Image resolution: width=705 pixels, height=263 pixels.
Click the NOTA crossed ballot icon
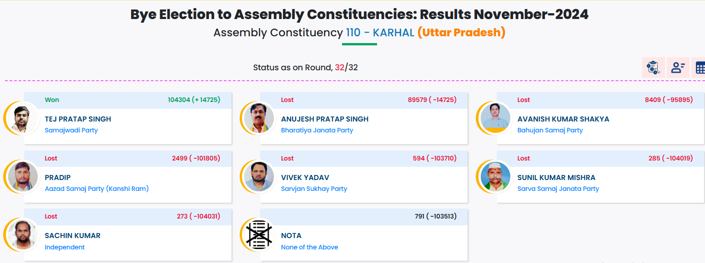pyautogui.click(x=259, y=235)
